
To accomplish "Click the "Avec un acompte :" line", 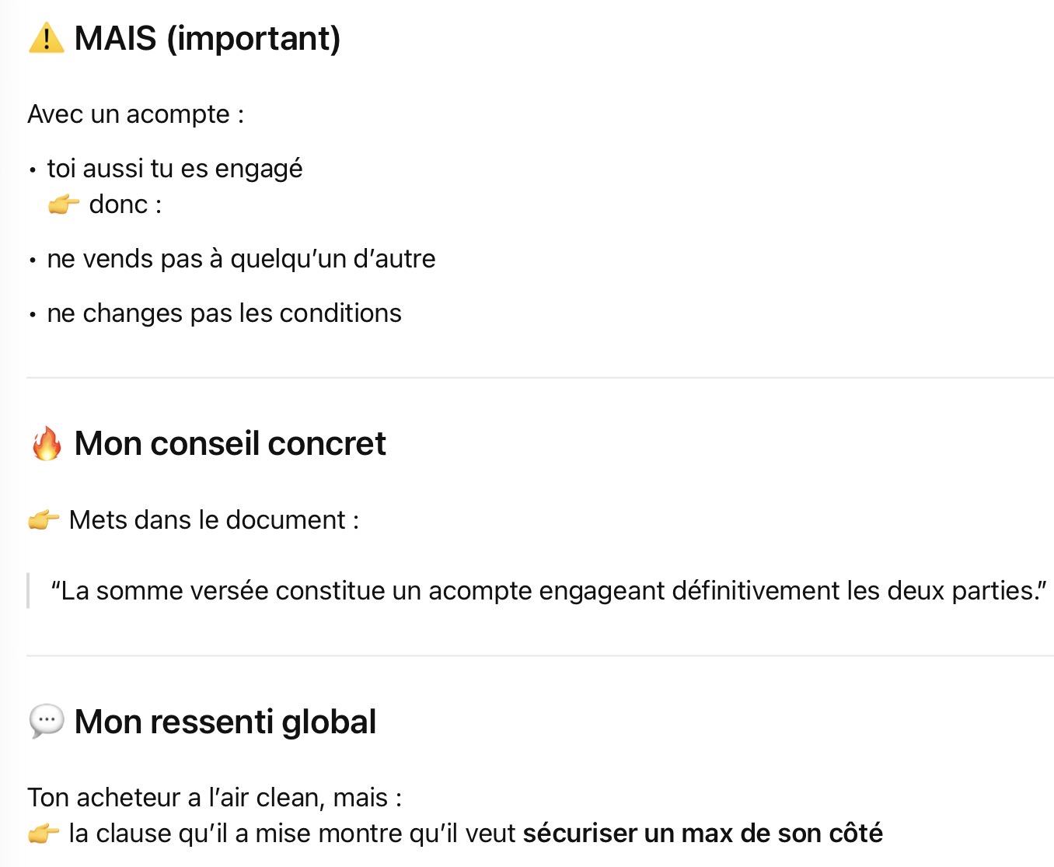I will 136,114.
